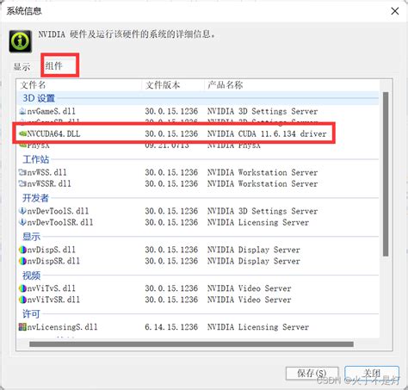Click the nvViTvS.dll video icon
408x390 pixels.
click(x=22, y=288)
